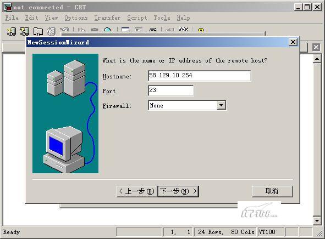Click the grayed Reconnect toolbar icon
Image resolution: width=325 pixels, height=239 pixels.
[51, 31]
